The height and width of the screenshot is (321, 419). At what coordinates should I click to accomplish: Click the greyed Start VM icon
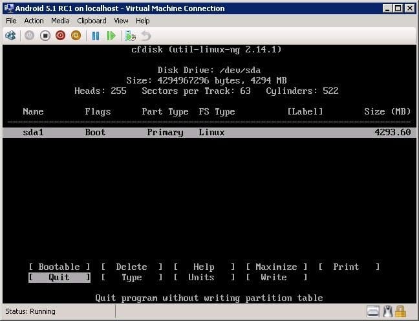point(29,36)
